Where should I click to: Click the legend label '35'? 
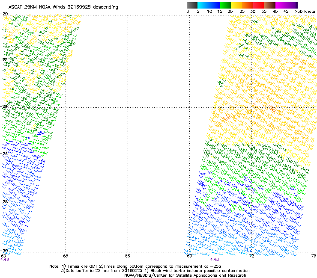point(264,12)
